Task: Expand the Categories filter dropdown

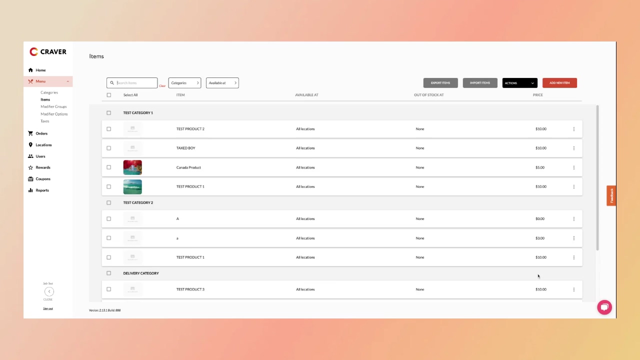Action: [184, 83]
